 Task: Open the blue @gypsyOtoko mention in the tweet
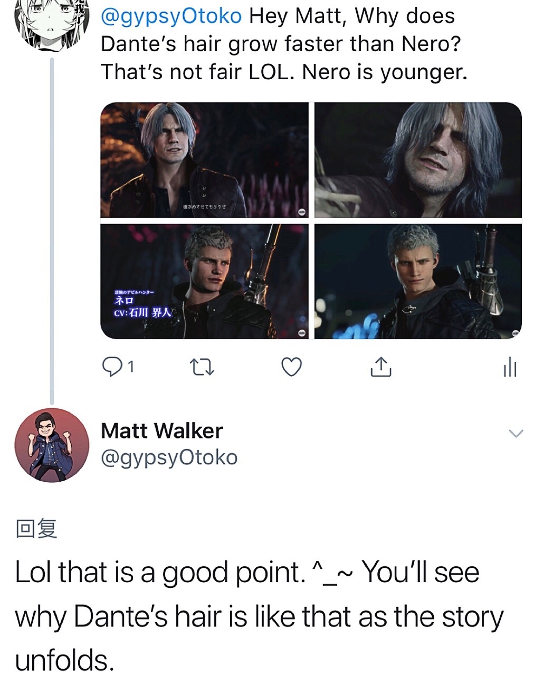click(171, 16)
